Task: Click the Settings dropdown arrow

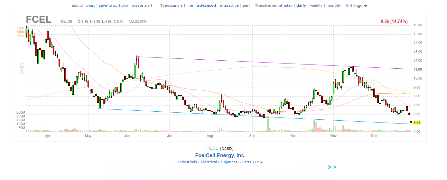Action: pos(366,6)
